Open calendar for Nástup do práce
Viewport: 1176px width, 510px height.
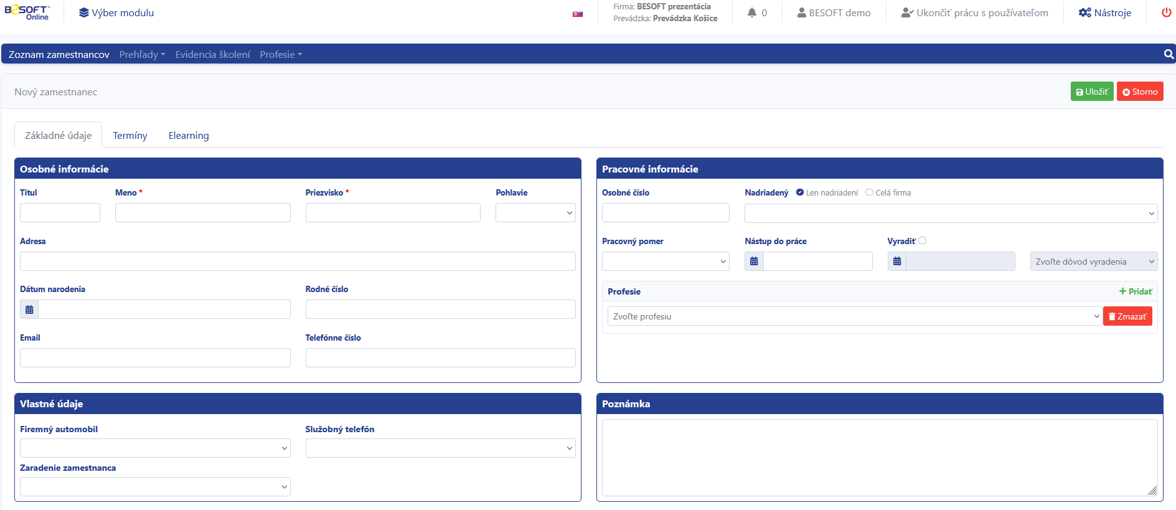(754, 262)
